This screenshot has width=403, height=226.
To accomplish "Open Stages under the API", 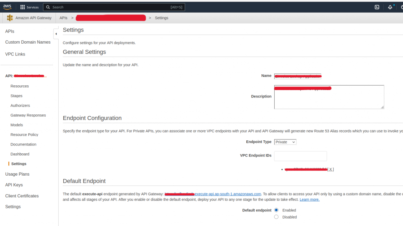I will click(17, 96).
